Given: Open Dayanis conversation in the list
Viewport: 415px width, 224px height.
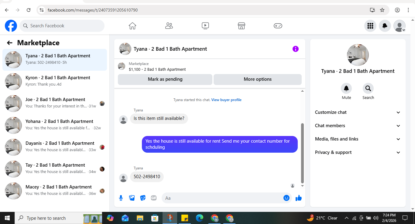Looking at the screenshot, I should [55, 147].
